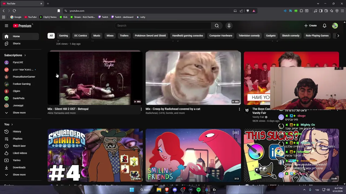
Task: Select the Mixes filter chip
Action: pos(110,36)
